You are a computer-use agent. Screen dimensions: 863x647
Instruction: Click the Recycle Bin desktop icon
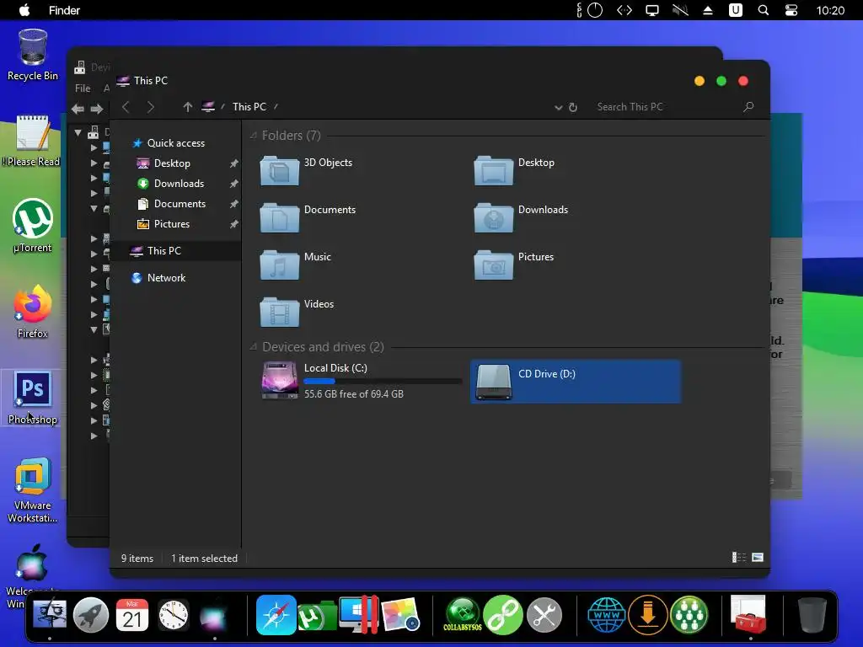coord(33,55)
